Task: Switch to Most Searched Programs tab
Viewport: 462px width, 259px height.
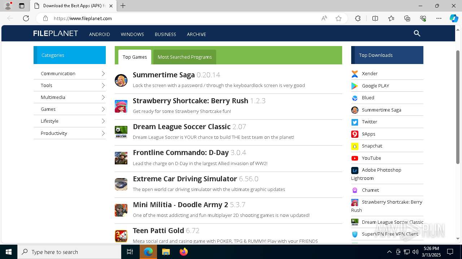Action: point(185,57)
